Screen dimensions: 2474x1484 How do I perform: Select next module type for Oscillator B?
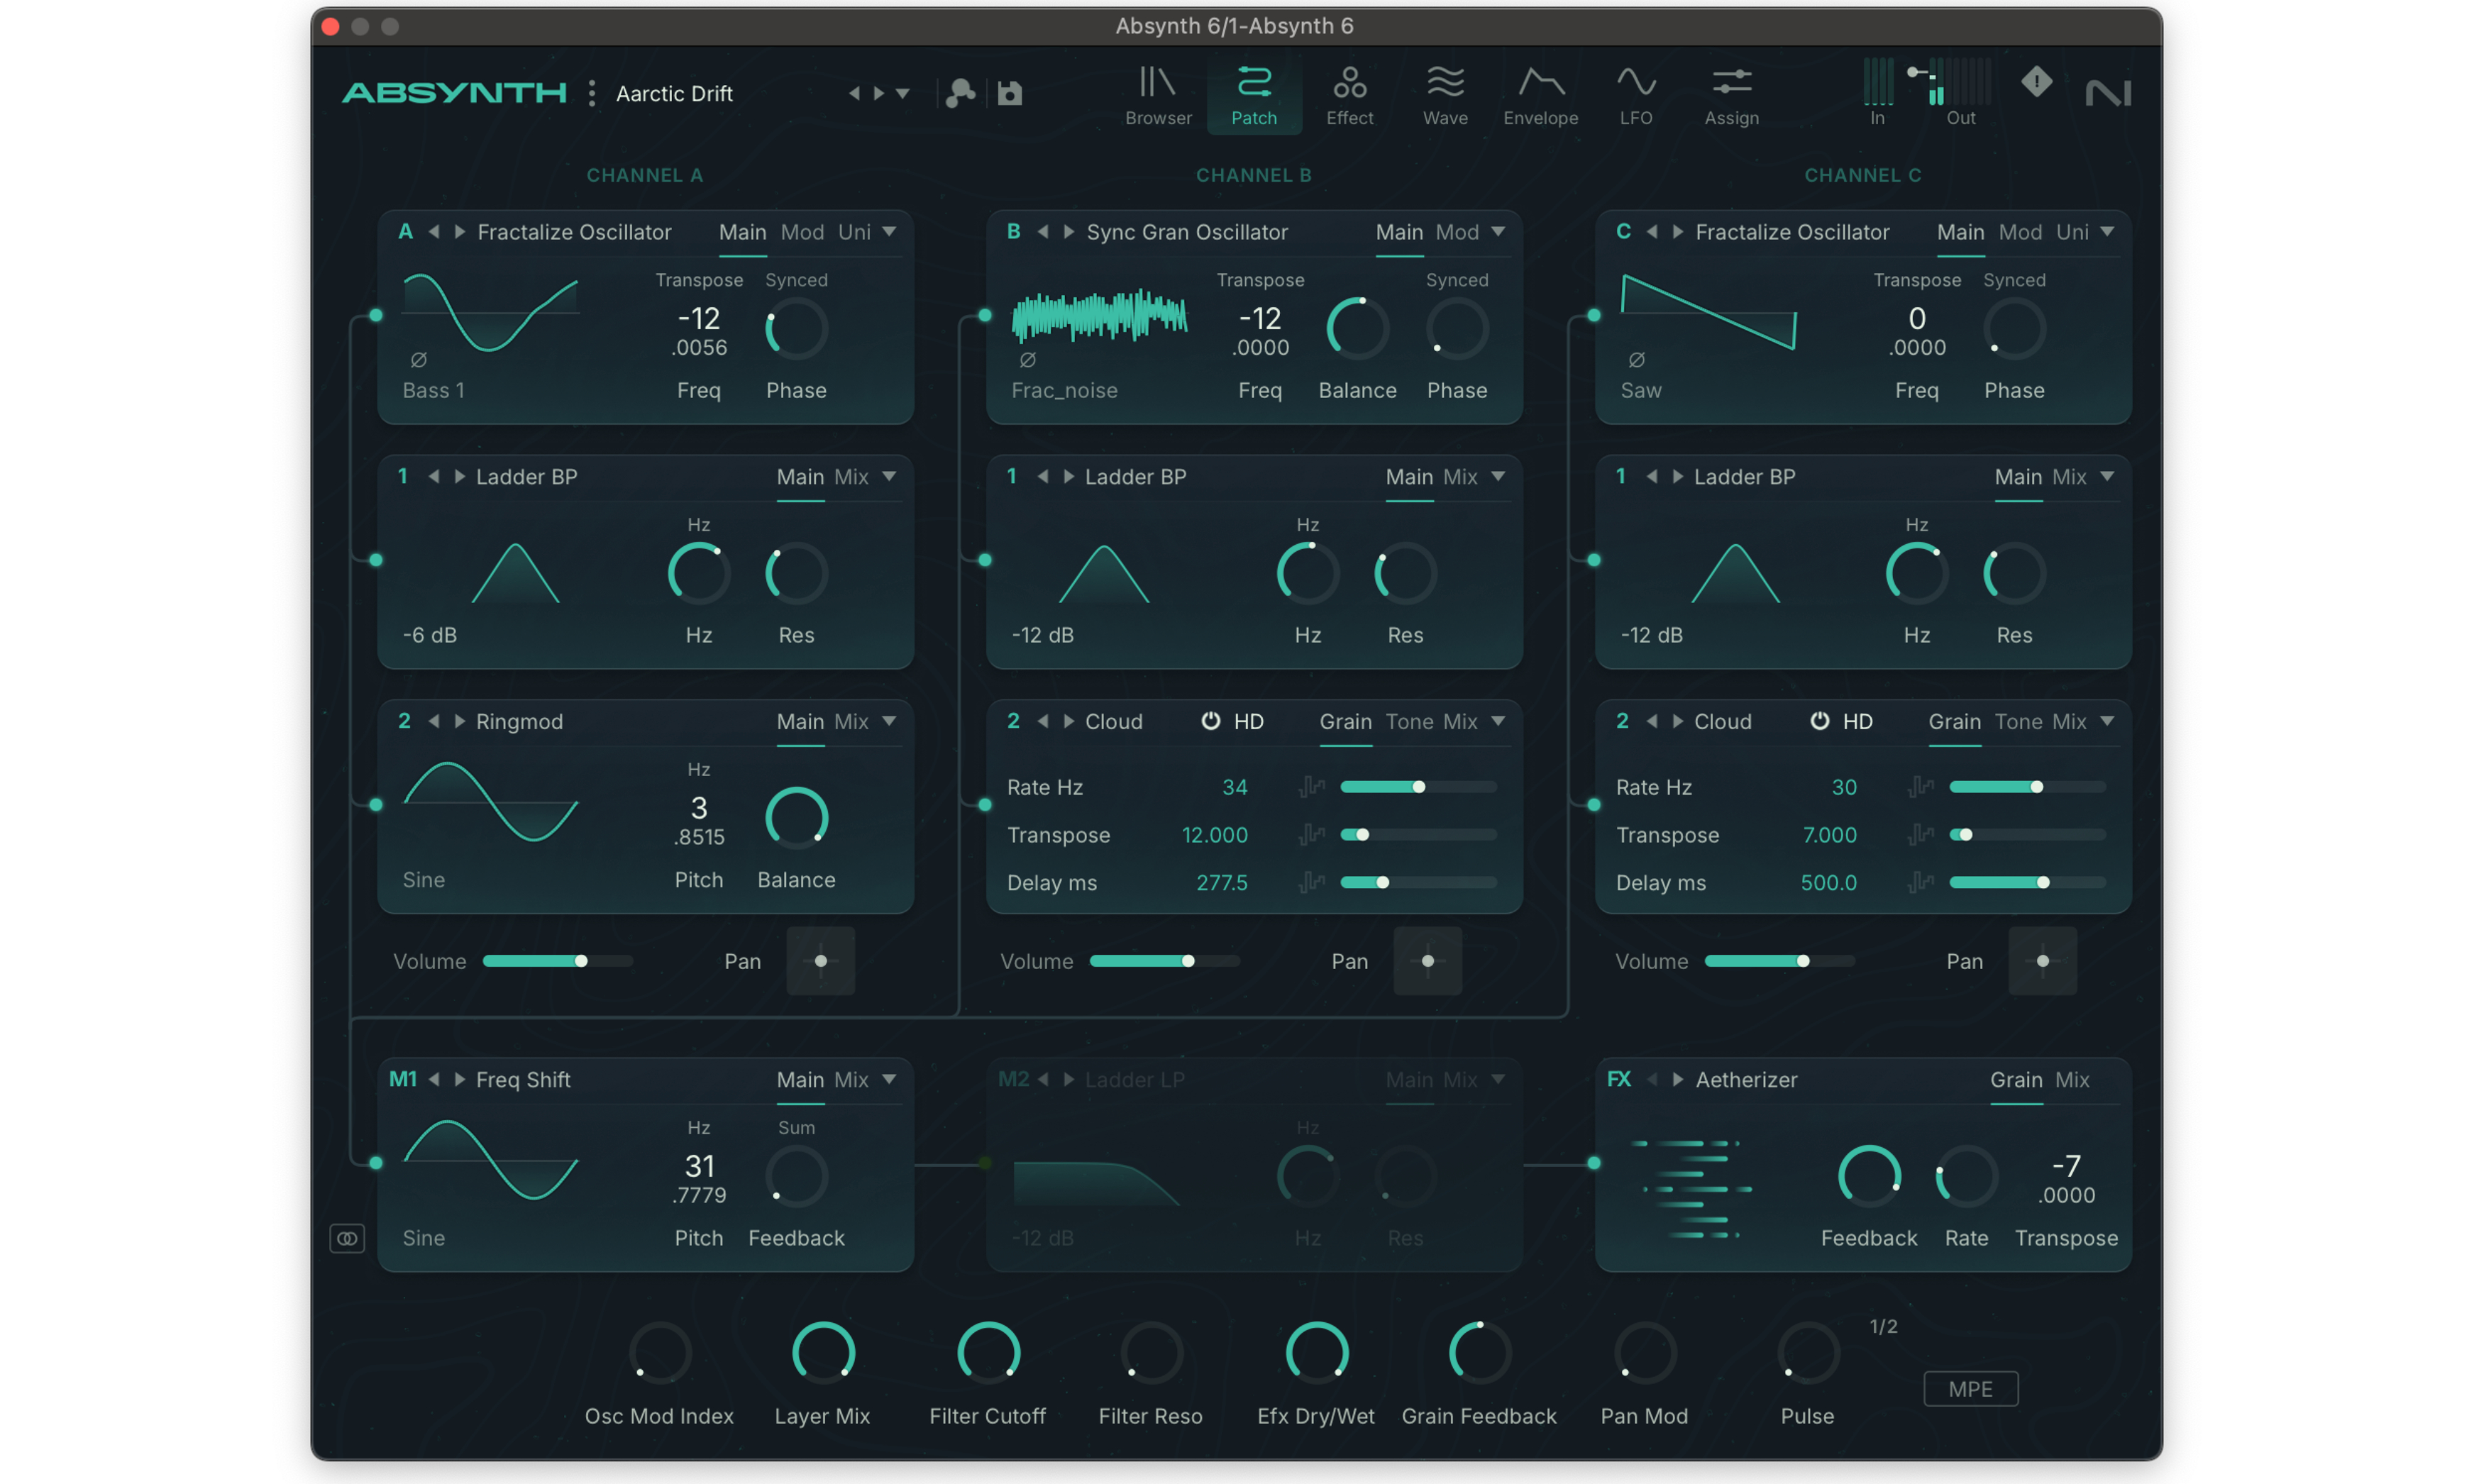point(1069,232)
